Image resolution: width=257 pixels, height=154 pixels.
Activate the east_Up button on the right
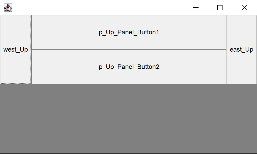(241, 50)
